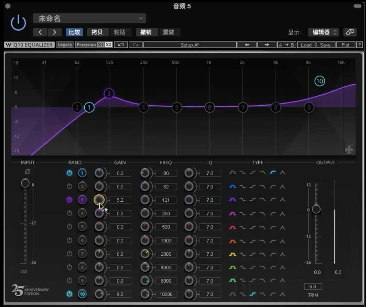
Task: Click the plugin power bypass icon
Action: (18, 23)
